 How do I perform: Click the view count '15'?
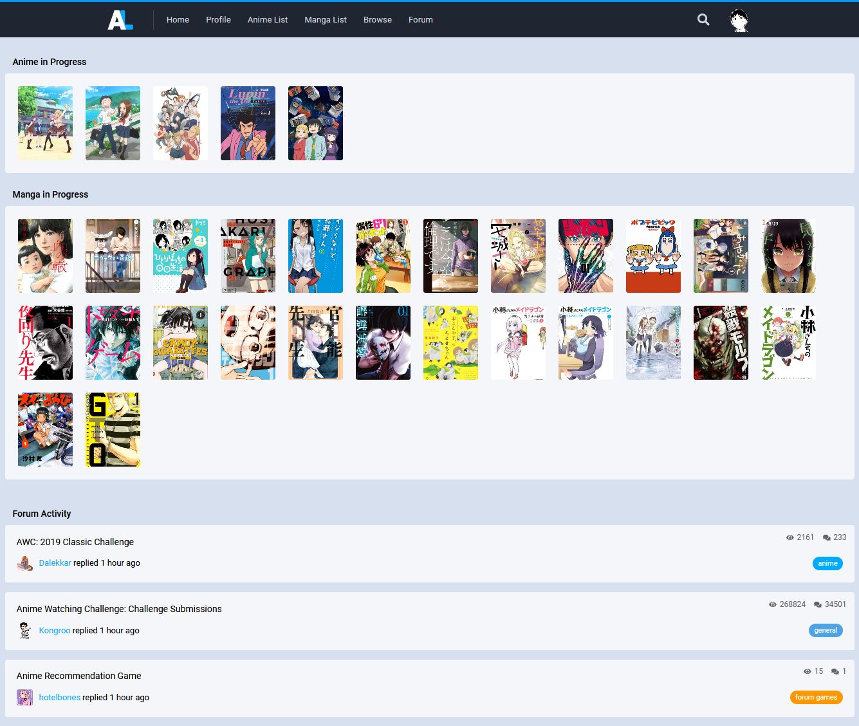[818, 671]
